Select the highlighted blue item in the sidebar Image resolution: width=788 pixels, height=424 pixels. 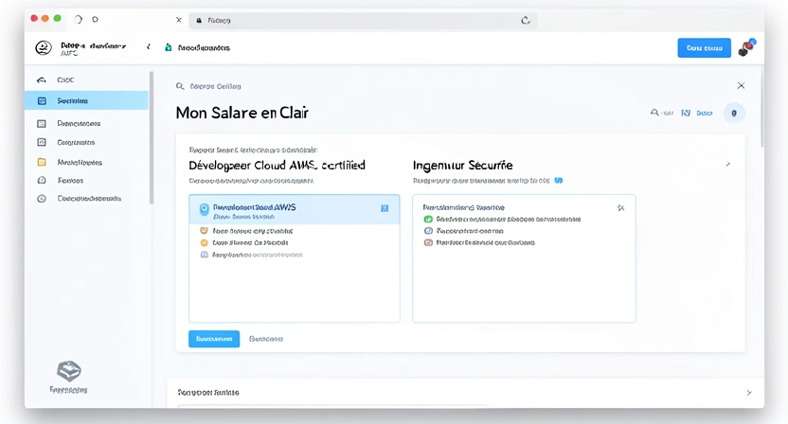tap(87, 100)
